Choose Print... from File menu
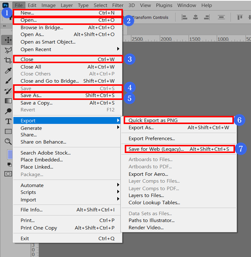This screenshot has width=251, height=257. (67, 220)
